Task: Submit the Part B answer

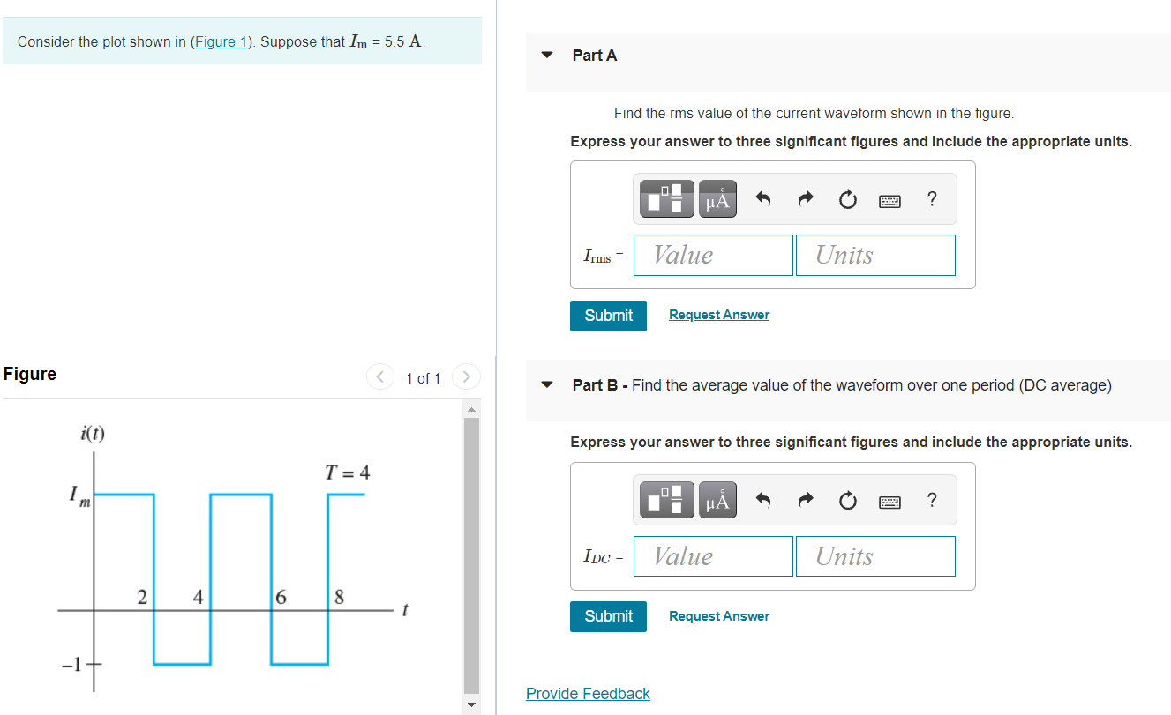Action: coord(608,616)
